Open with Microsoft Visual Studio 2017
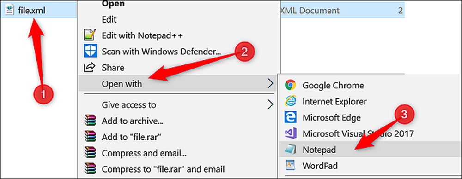The height and width of the screenshot is (179, 462). pos(359,134)
